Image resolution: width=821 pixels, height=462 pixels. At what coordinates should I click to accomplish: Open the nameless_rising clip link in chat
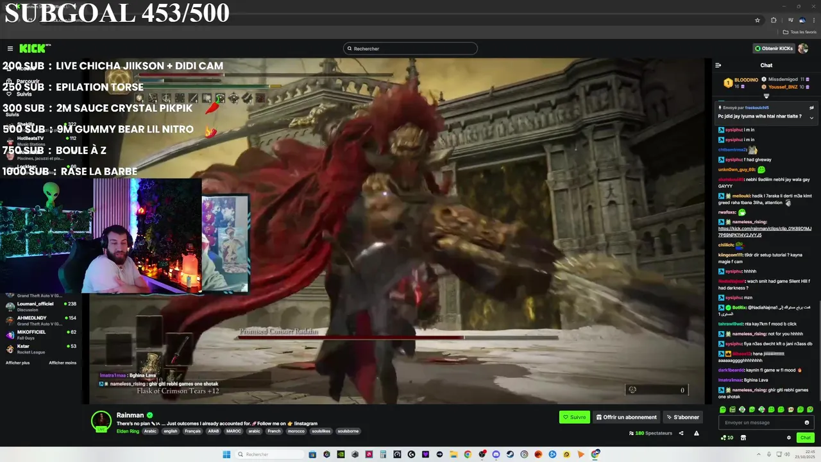(x=765, y=232)
